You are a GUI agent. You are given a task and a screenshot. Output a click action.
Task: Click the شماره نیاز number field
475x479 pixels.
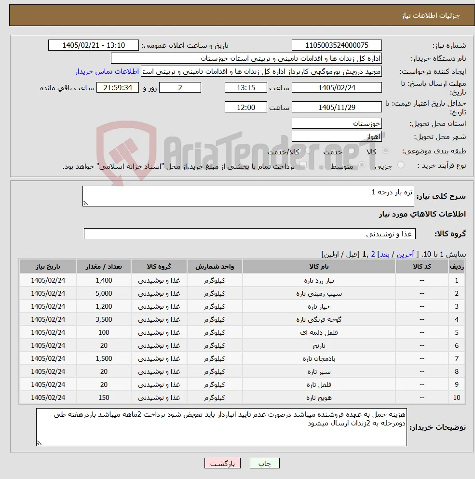coord(337,45)
